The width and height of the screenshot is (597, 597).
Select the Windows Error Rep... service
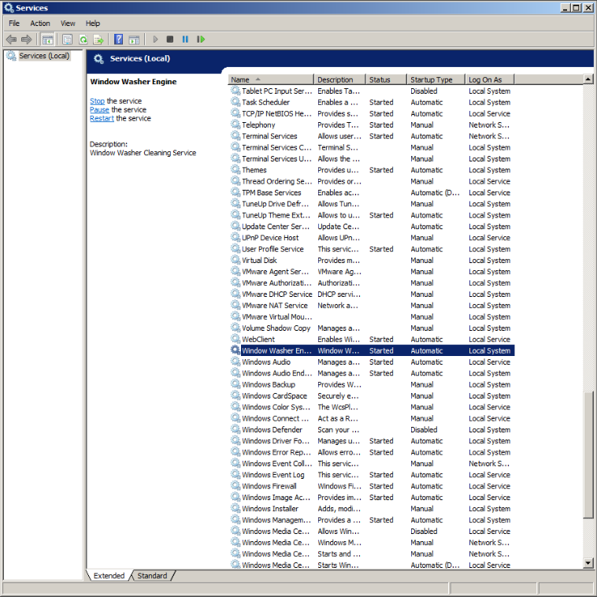point(372,452)
